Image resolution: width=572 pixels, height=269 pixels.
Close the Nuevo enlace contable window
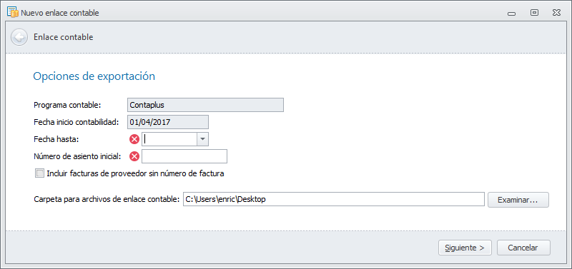pyautogui.click(x=556, y=13)
